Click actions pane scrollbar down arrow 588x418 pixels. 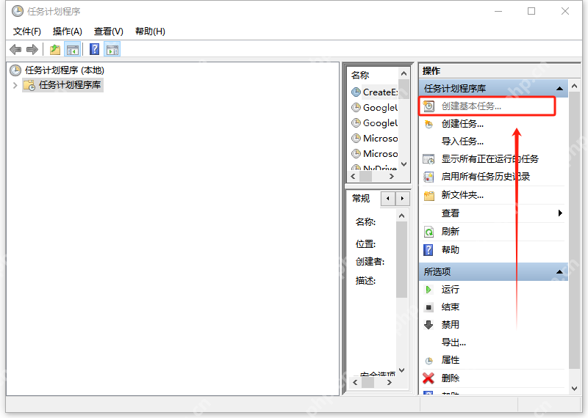coord(574,389)
